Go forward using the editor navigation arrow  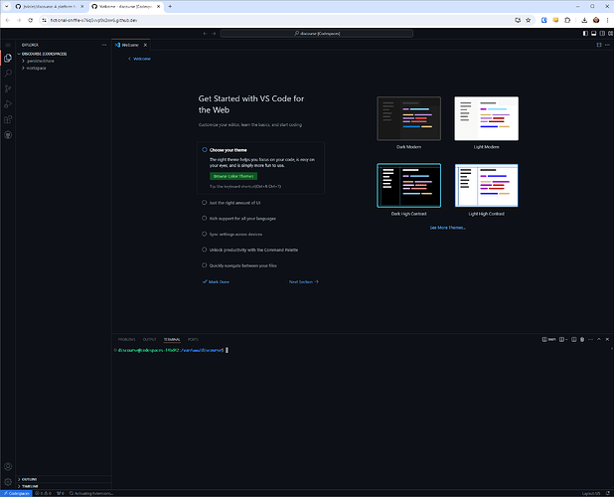[214, 34]
